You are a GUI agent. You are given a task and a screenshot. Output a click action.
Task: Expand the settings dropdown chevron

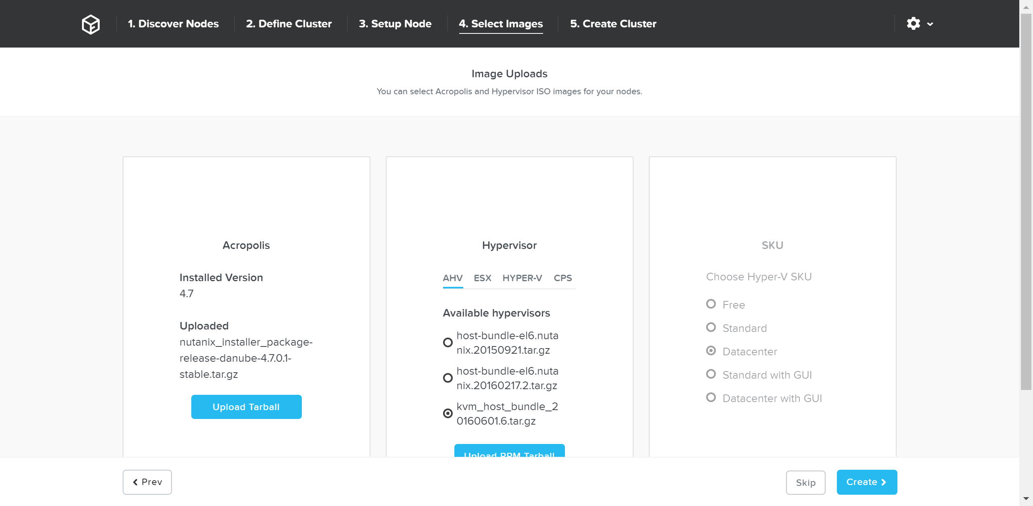click(x=930, y=24)
